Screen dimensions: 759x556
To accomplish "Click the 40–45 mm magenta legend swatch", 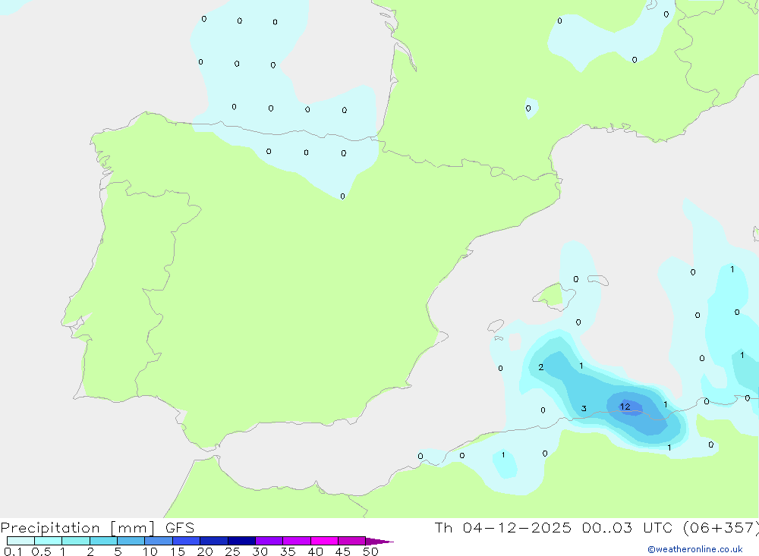I will [324, 541].
